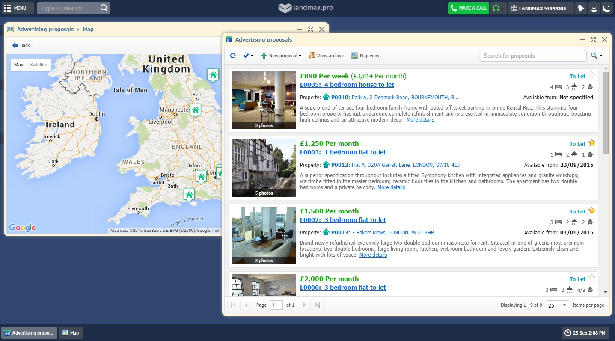Open L0002: 3 bedroom flat to let
615x341 pixels.
point(343,220)
